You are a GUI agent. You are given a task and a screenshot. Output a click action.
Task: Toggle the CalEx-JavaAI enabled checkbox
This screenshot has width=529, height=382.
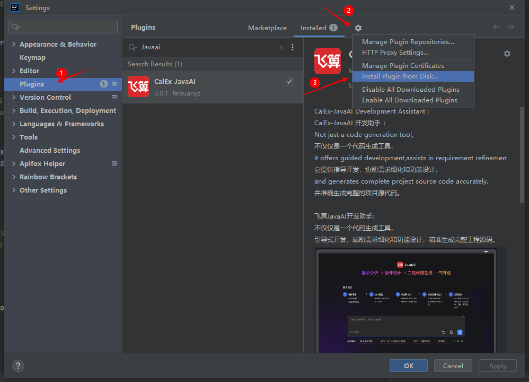(x=289, y=82)
